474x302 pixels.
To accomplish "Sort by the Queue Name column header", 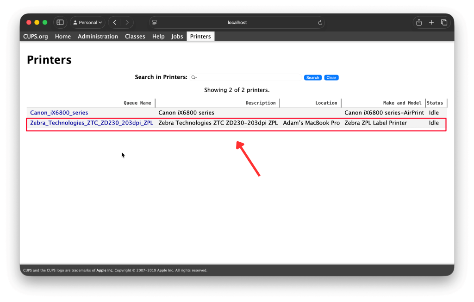I will (137, 103).
